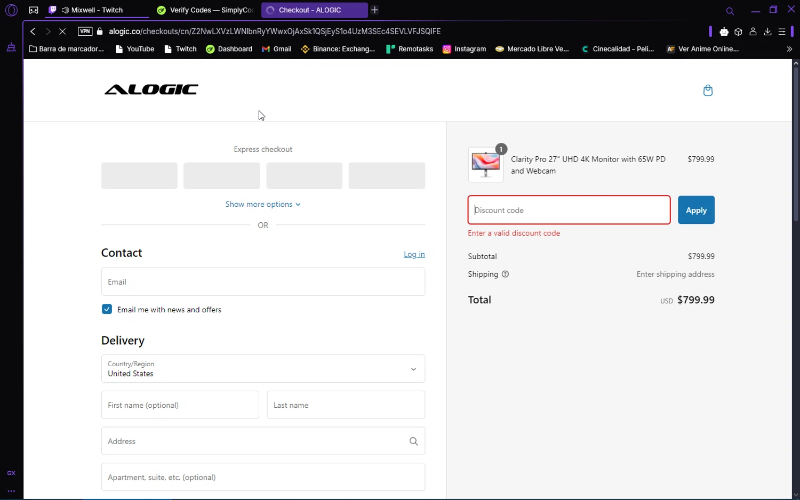Open the Ver Anime Online bookmark

[702, 49]
